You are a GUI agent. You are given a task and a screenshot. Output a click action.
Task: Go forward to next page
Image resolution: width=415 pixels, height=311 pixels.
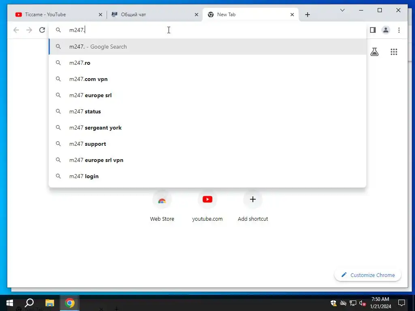pos(29,30)
